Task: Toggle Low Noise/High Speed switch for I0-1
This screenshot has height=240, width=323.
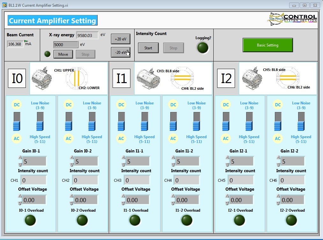Action: [40, 122]
